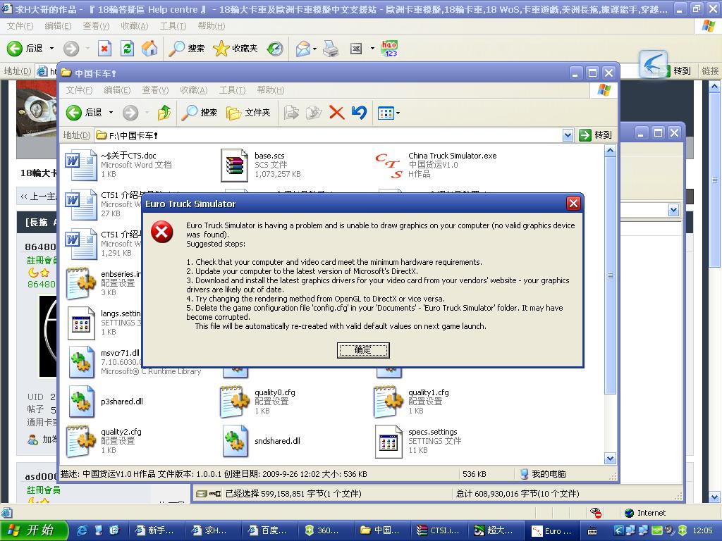This screenshot has width=722, height=541.
Task: Select the specs.settings file icon
Action: click(x=388, y=441)
